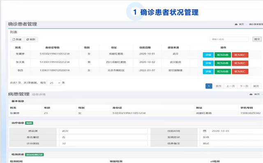The height and width of the screenshot is (163, 263).
Task: Click table cell 武汉航班
Action: tap(175, 62)
